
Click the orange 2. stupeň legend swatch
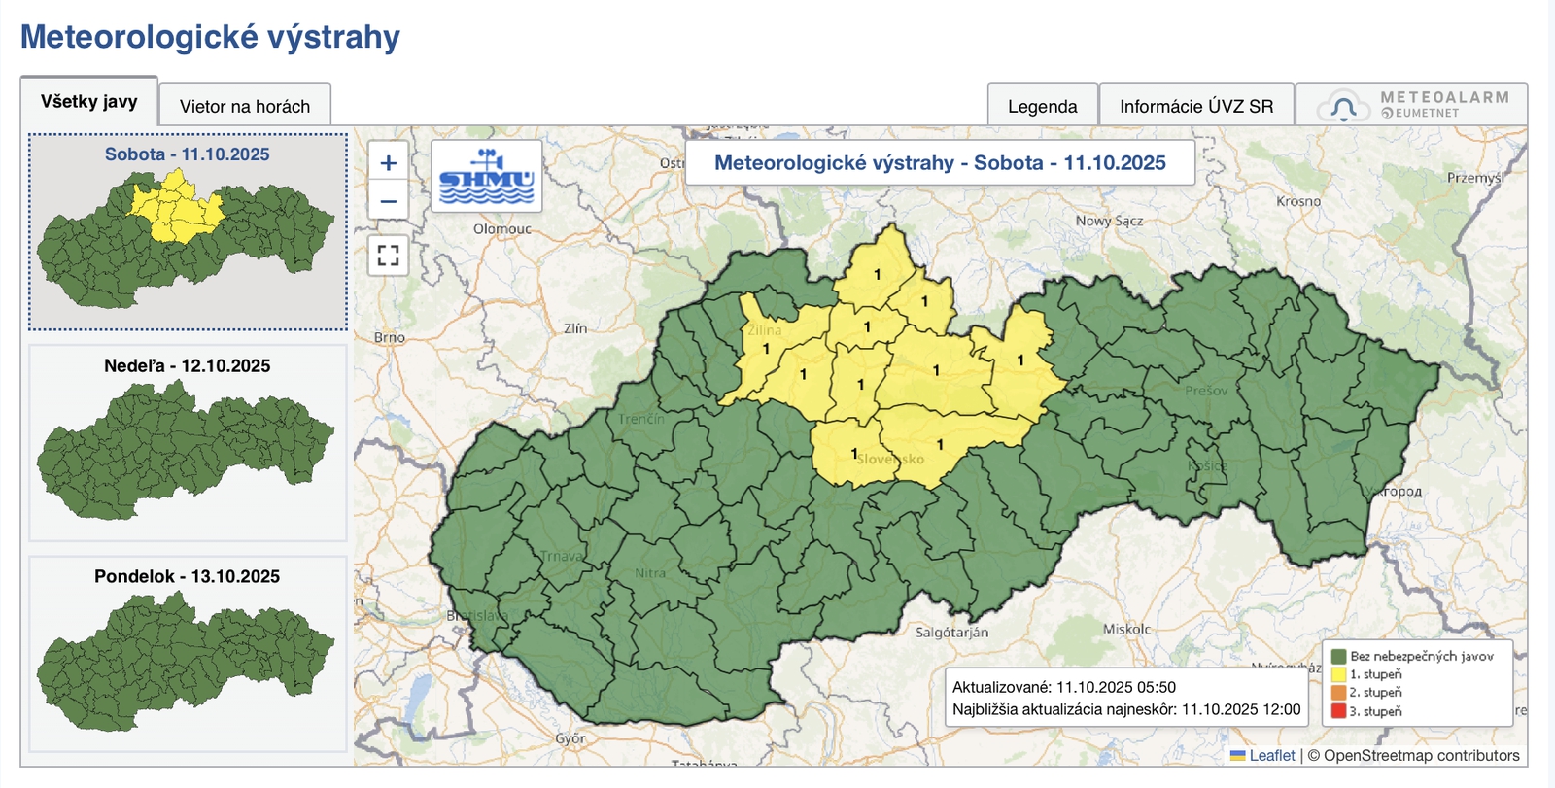click(x=1338, y=693)
